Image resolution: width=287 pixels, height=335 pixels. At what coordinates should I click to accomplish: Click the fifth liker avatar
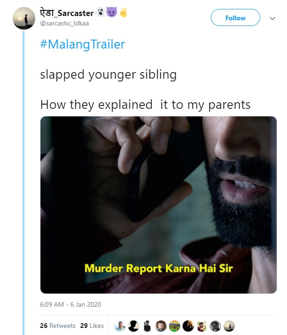pyautogui.click(x=175, y=326)
